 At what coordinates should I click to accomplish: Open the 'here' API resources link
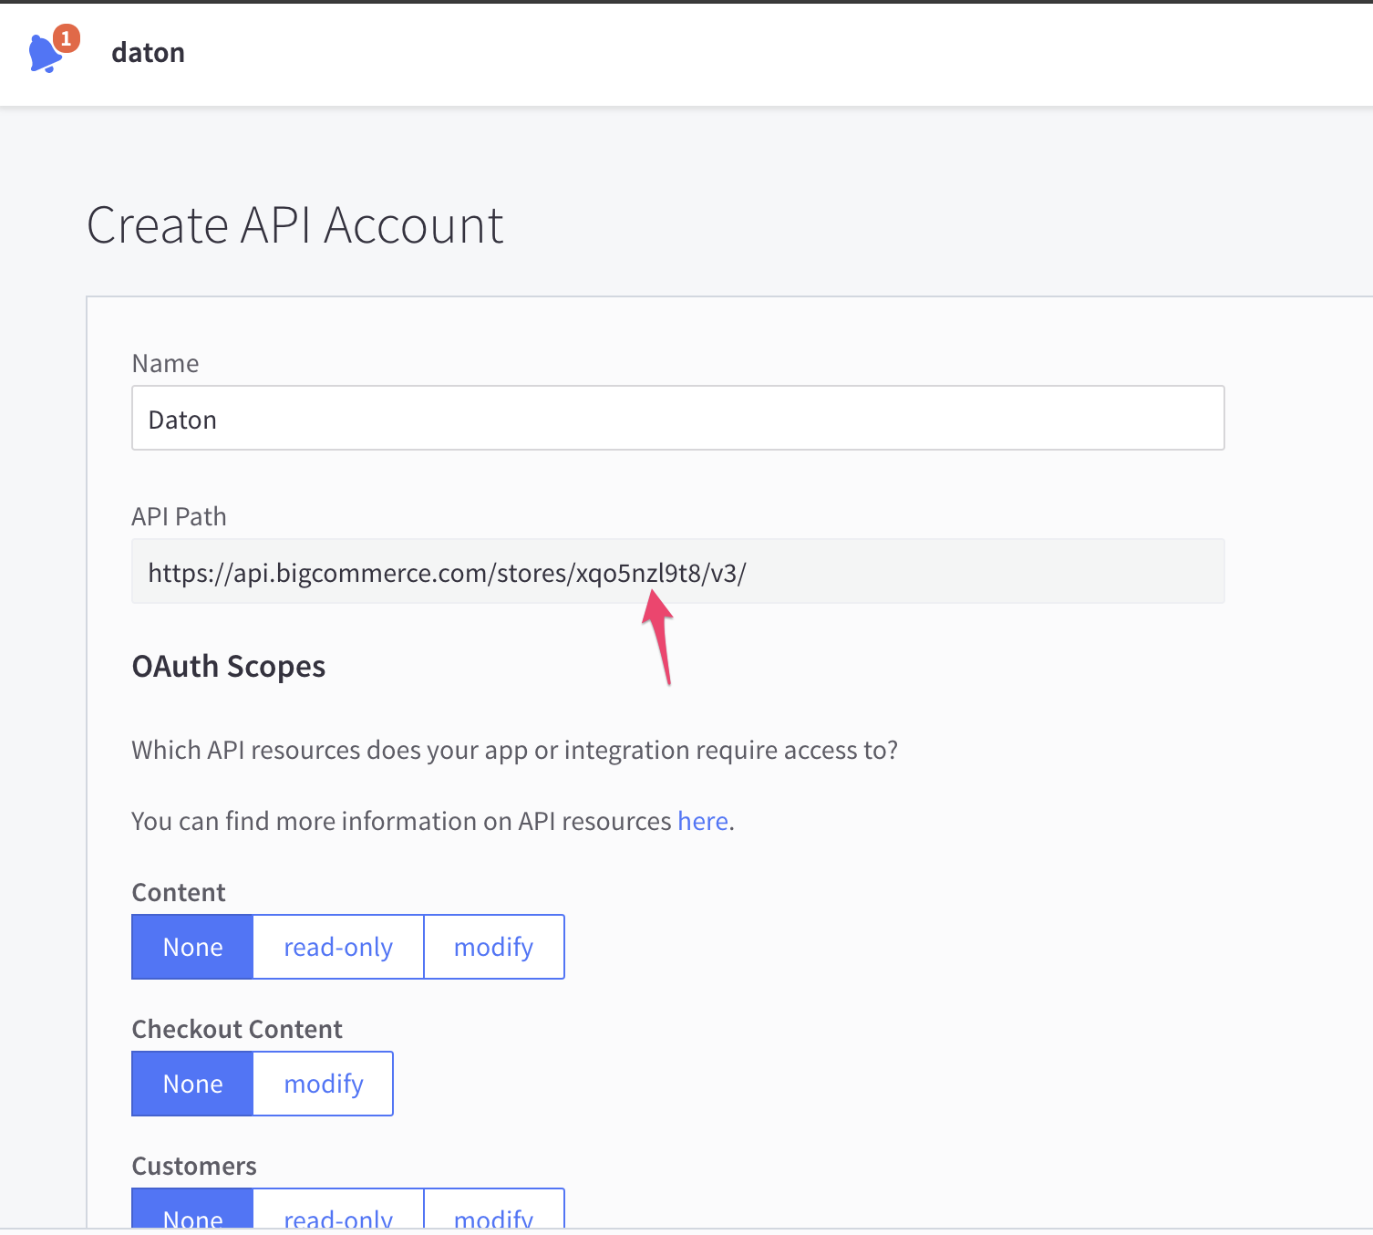point(702,821)
